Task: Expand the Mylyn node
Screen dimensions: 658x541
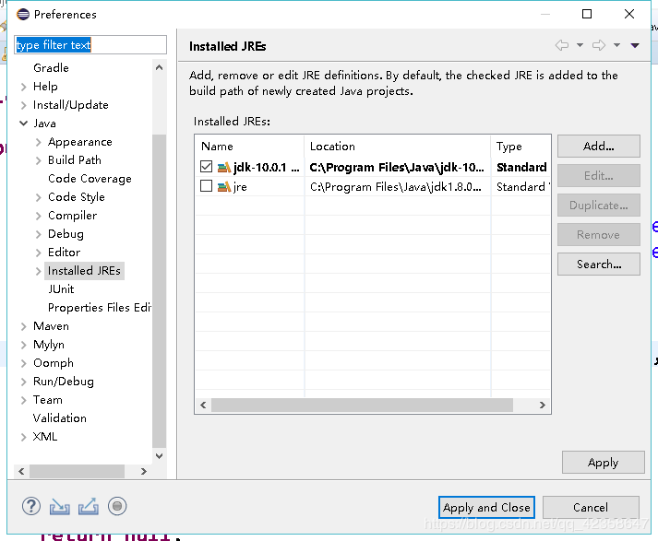Action: [x=23, y=345]
